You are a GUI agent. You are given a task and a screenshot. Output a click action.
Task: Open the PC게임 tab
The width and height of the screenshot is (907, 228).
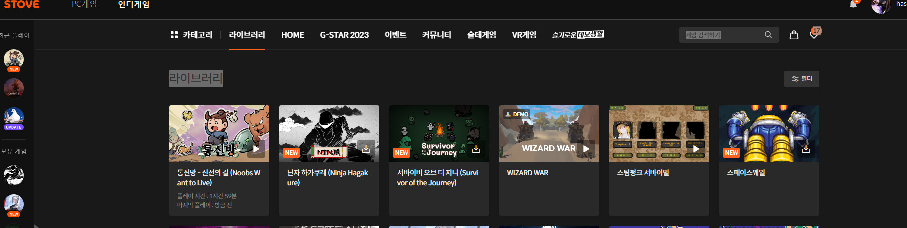pyautogui.click(x=84, y=4)
